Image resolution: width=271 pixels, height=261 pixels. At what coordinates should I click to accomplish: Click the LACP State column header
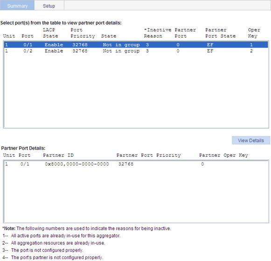coord(50,33)
